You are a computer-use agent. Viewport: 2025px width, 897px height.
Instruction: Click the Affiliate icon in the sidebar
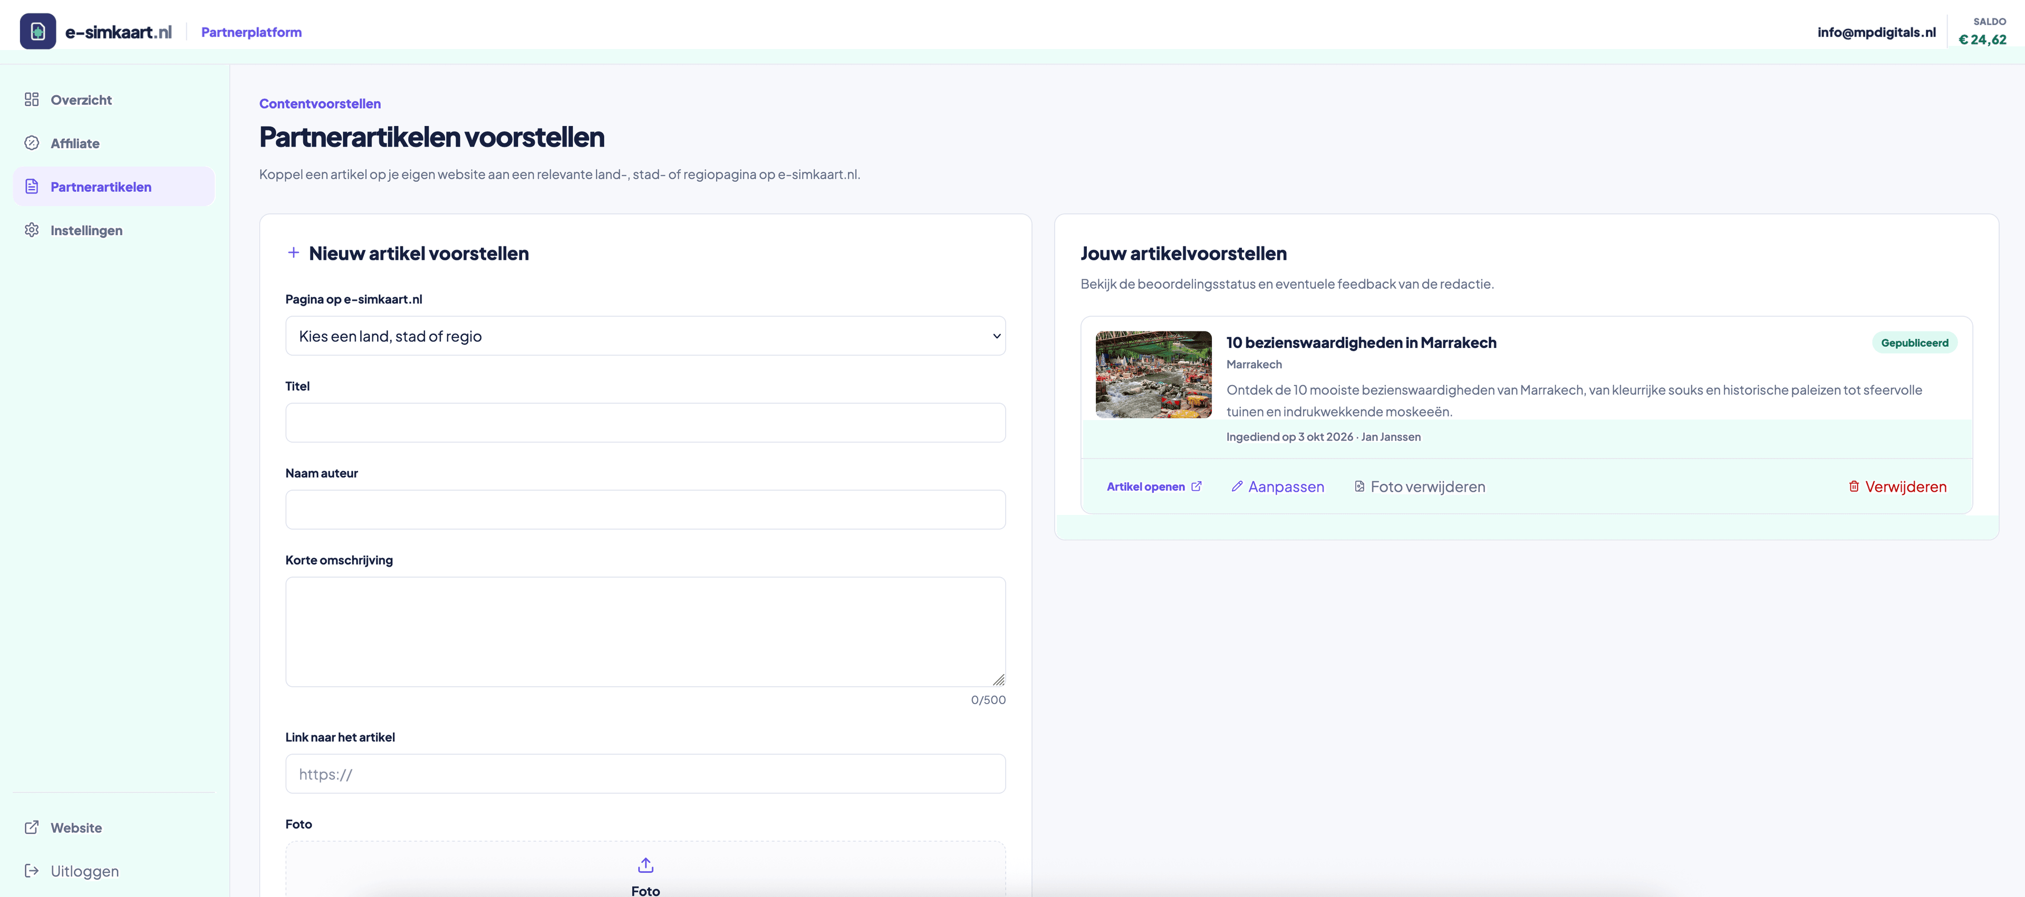pyautogui.click(x=32, y=143)
